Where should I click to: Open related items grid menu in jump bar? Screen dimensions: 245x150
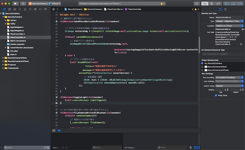click(x=53, y=9)
